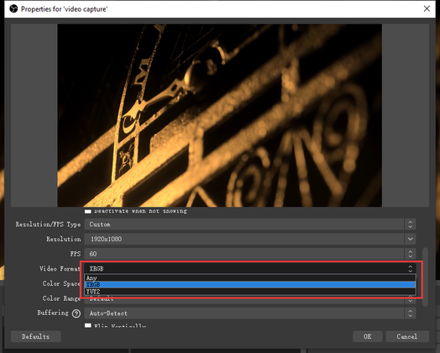The width and height of the screenshot is (440, 353).
Task: Click the Cancel button
Action: coord(407,336)
